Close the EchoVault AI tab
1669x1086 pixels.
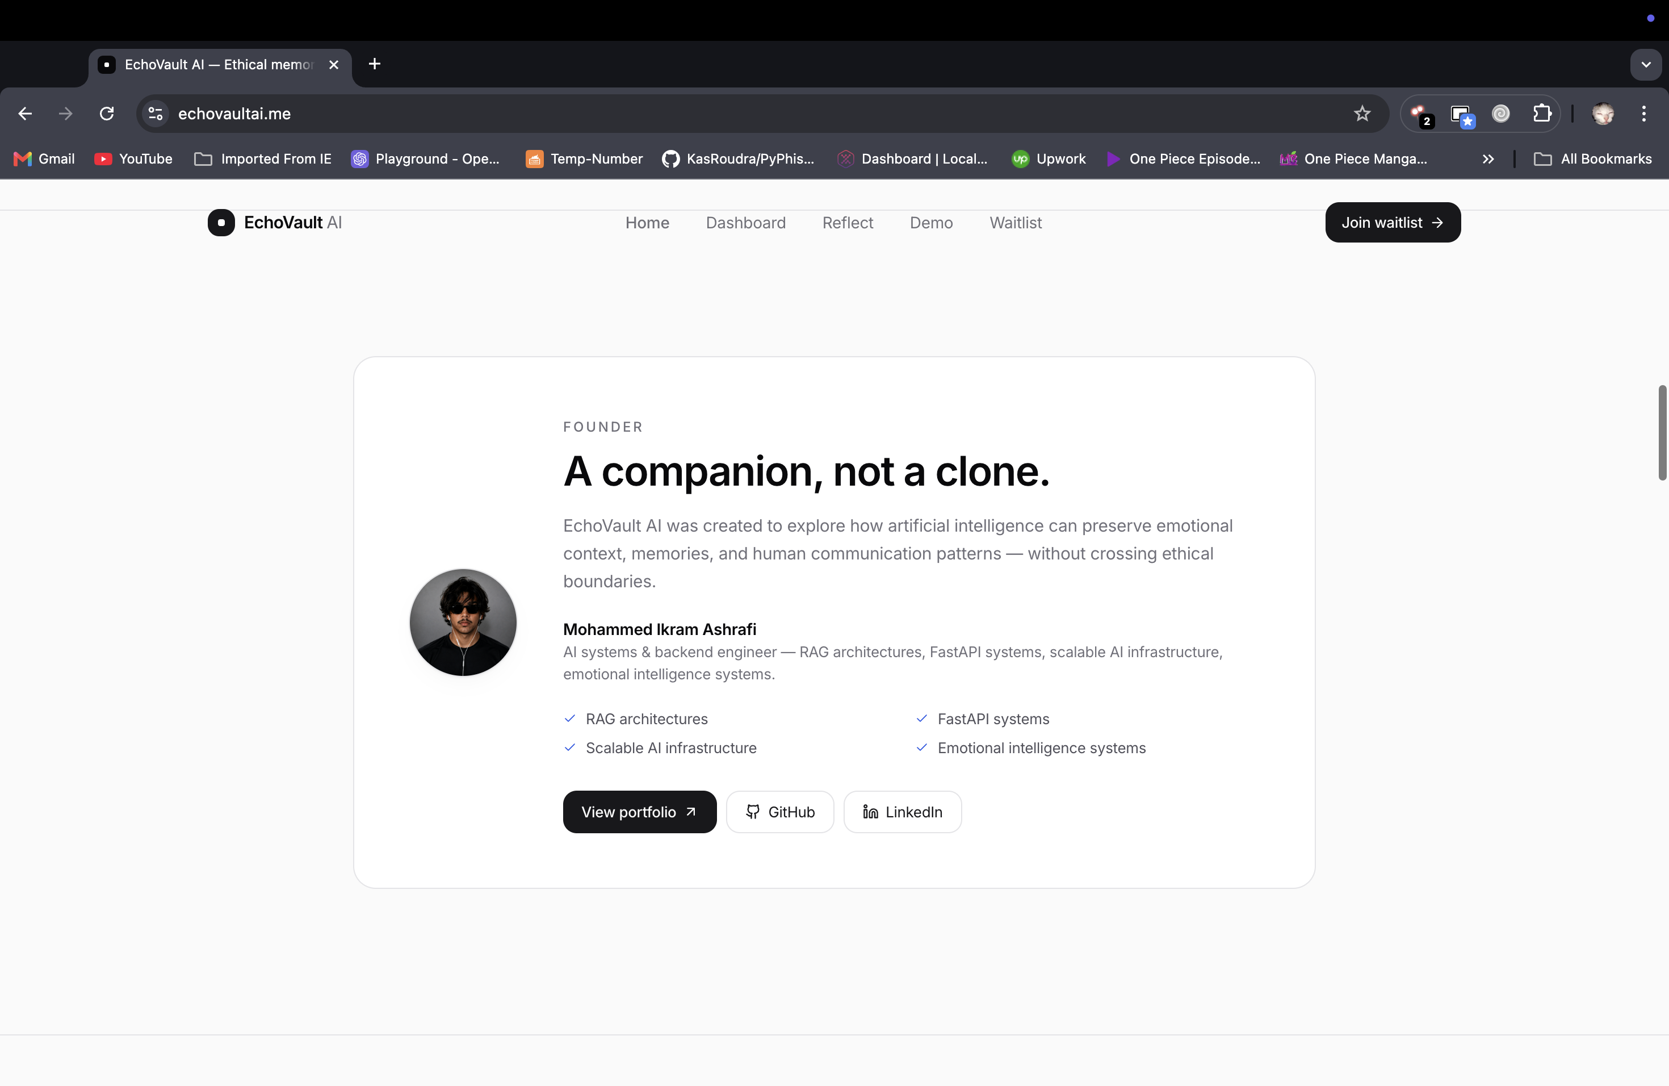(334, 65)
